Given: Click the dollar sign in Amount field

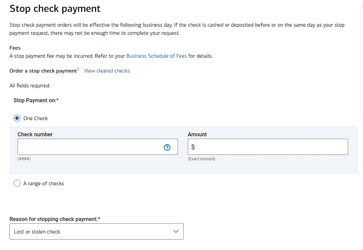Looking at the screenshot, I should [193, 147].
